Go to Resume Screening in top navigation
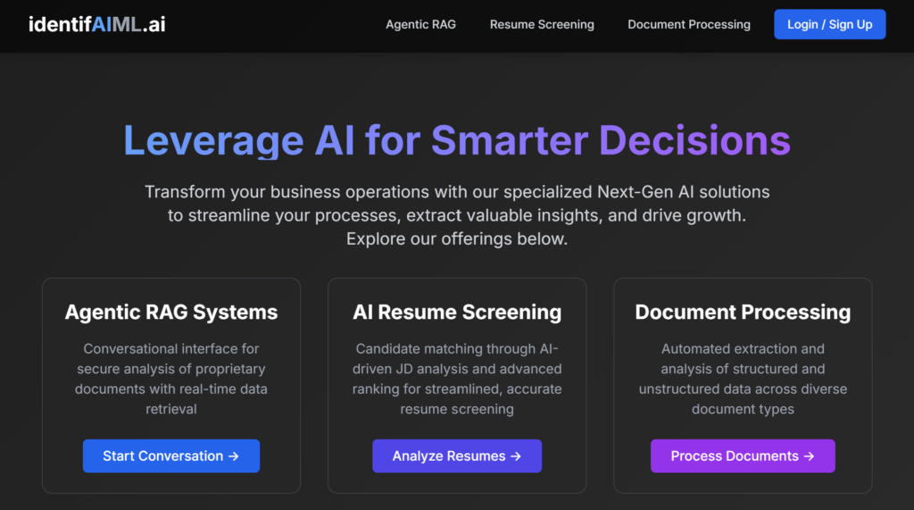This screenshot has height=510, width=914. (542, 24)
